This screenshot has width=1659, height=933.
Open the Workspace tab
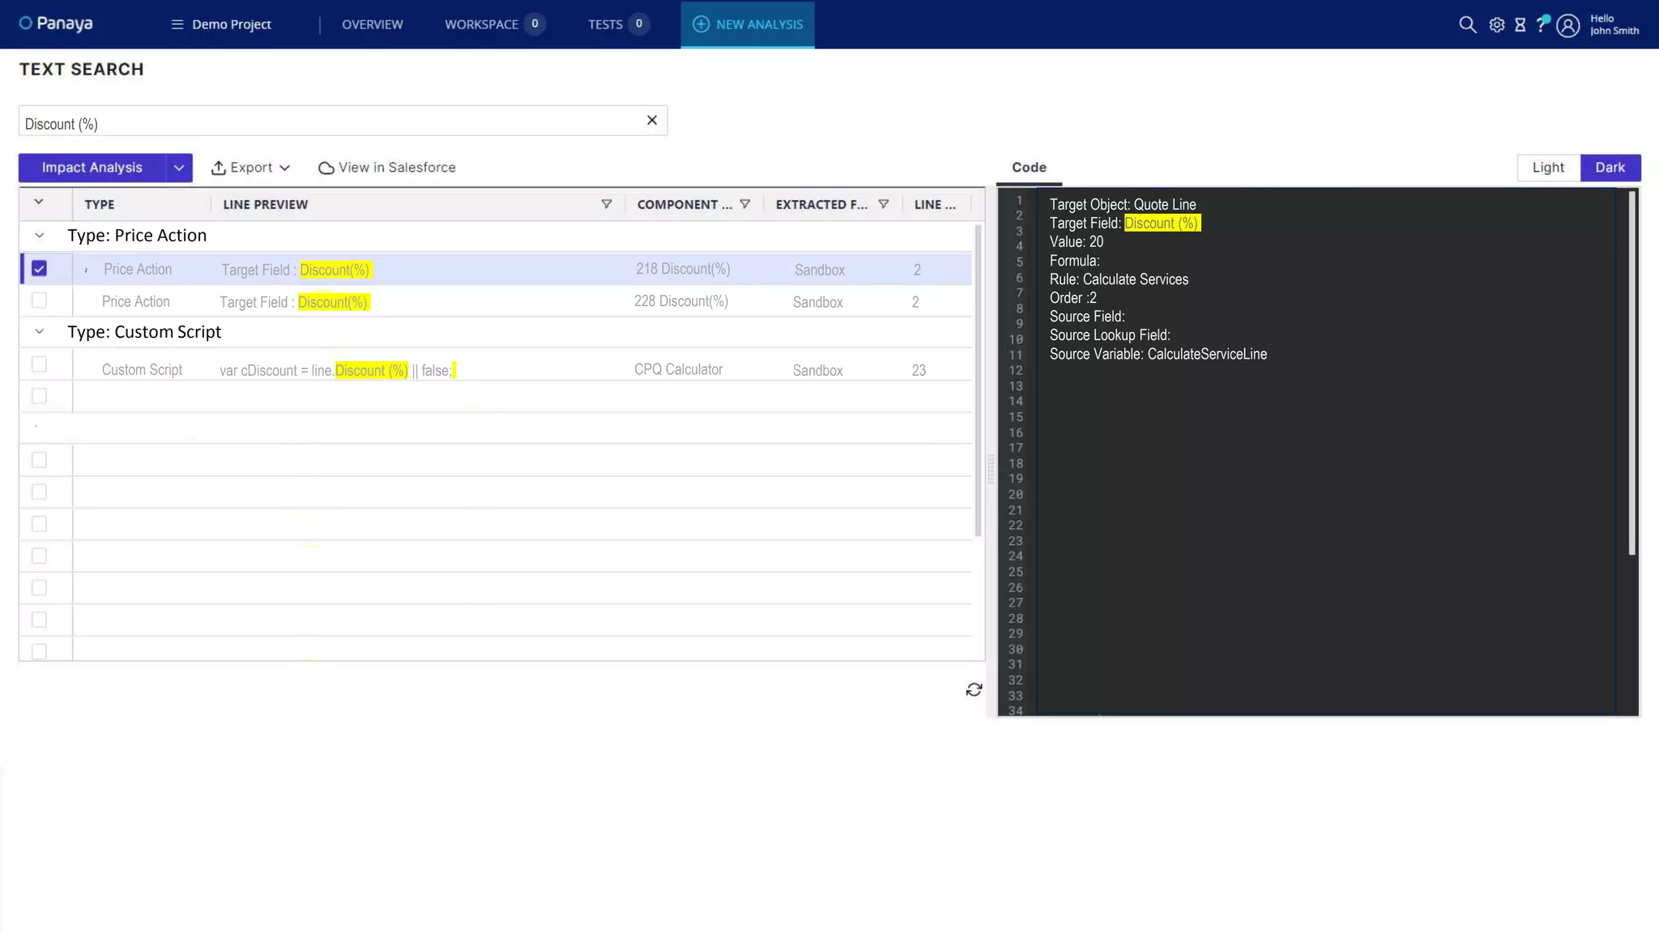(x=481, y=24)
